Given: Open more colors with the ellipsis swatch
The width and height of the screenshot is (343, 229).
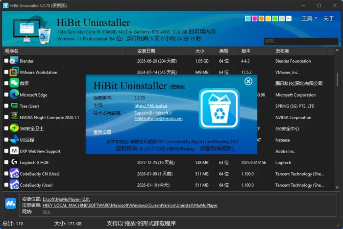Looking at the screenshot, I should [289, 19].
